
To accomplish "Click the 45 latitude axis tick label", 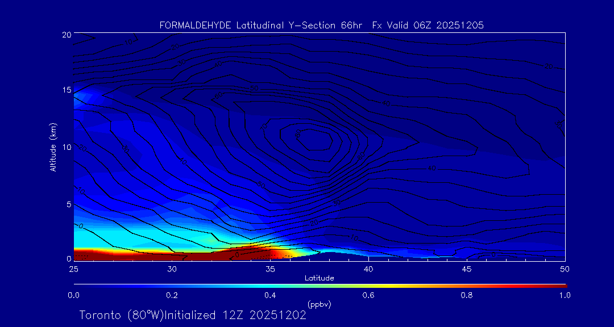I will (x=467, y=268).
